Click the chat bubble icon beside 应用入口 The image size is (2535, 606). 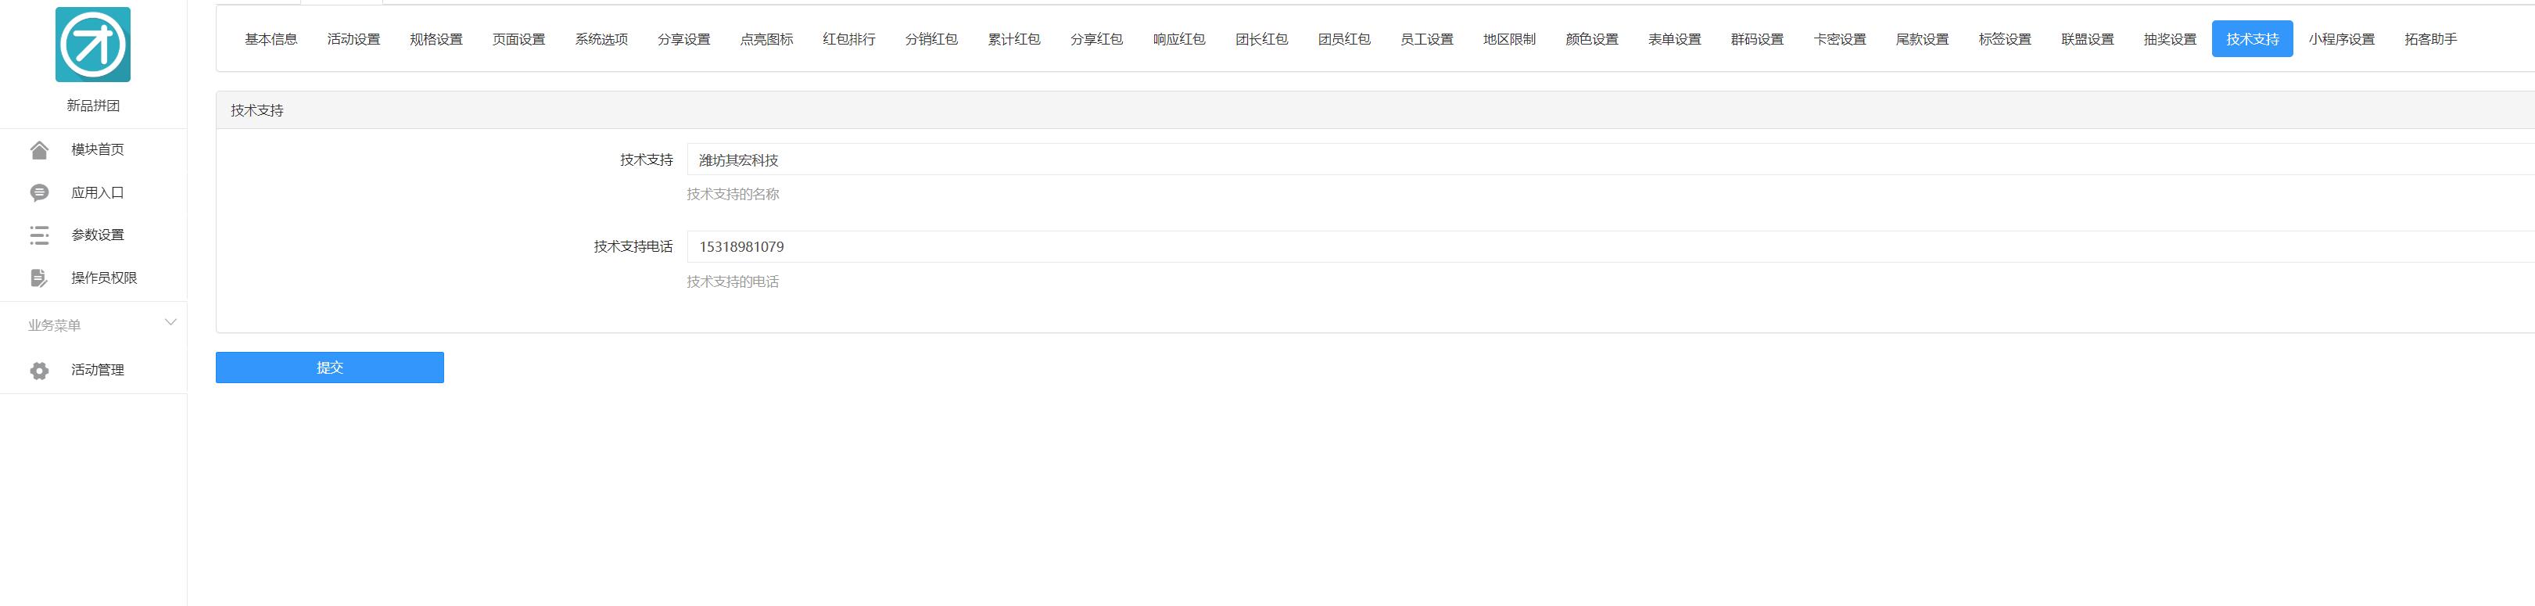tap(39, 193)
